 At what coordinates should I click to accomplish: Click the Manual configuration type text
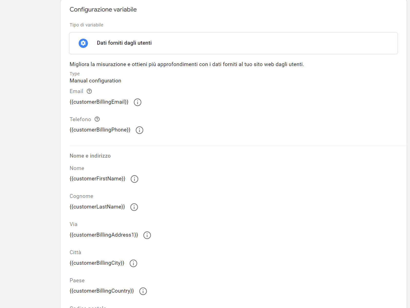95,81
